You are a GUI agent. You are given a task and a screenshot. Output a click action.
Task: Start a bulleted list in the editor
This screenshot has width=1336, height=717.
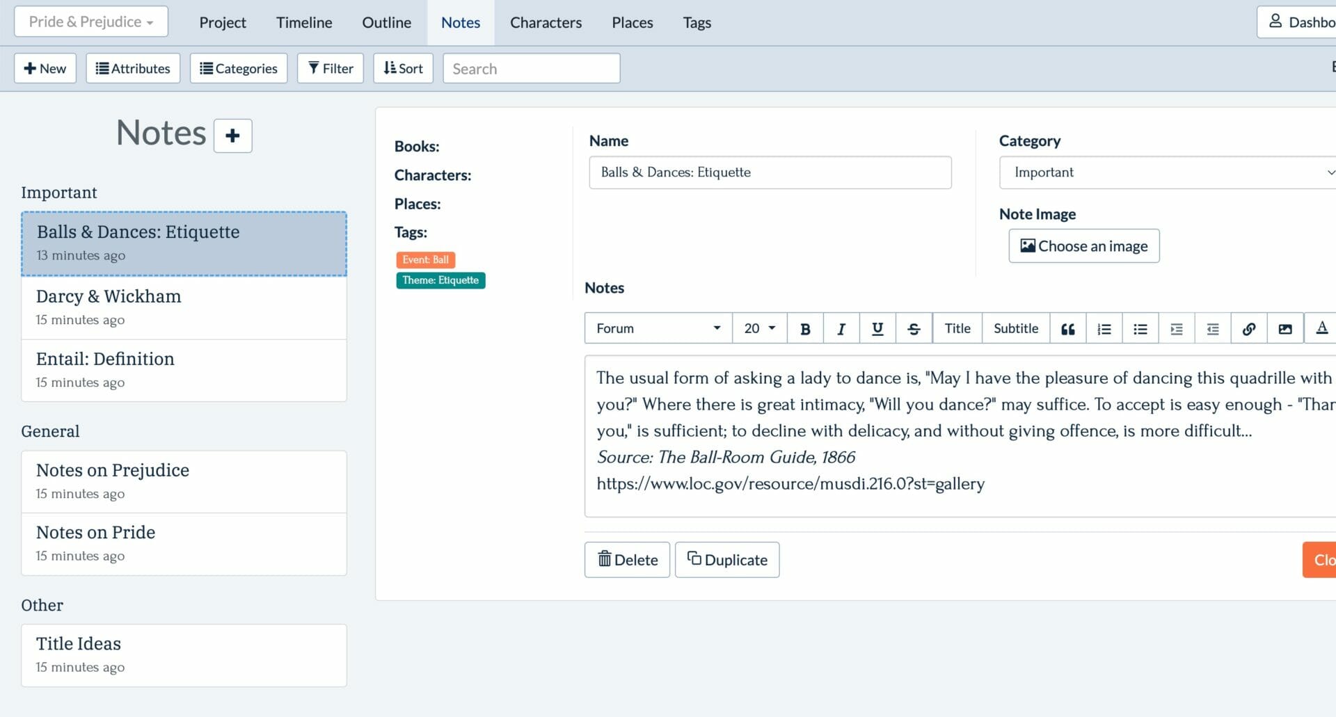pyautogui.click(x=1140, y=329)
